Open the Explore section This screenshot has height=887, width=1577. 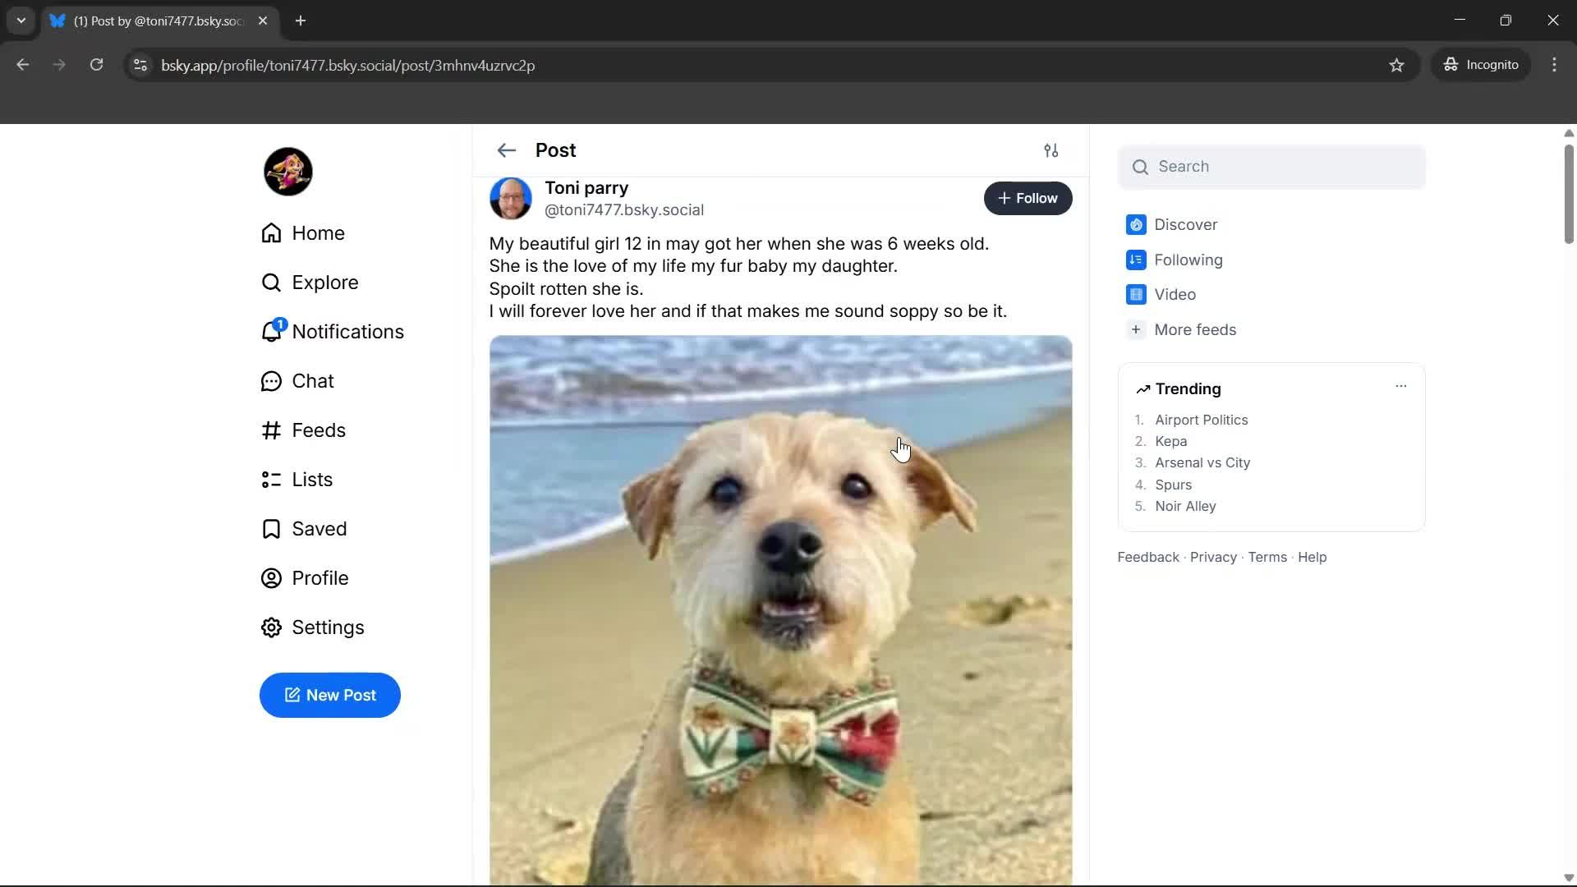pos(326,282)
